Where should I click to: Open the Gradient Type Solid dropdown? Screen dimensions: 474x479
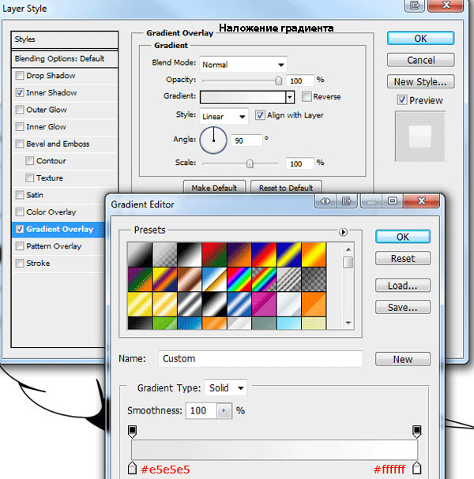225,388
